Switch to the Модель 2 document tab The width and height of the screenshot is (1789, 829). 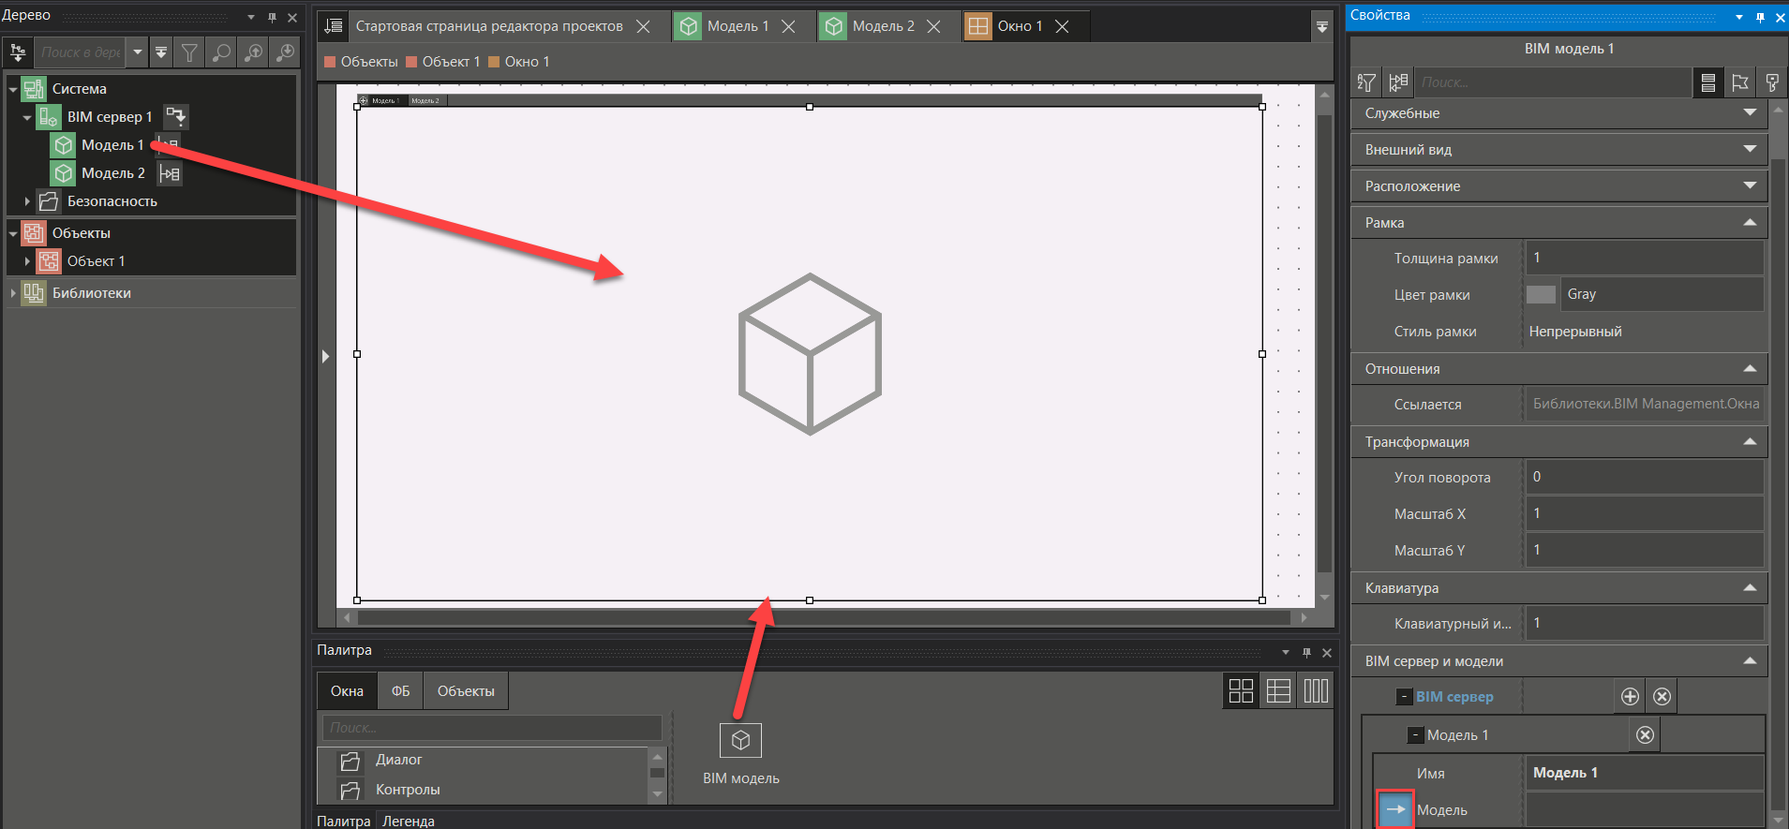(882, 26)
